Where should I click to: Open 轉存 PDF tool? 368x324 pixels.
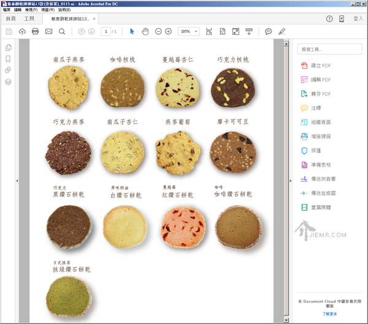316,94
